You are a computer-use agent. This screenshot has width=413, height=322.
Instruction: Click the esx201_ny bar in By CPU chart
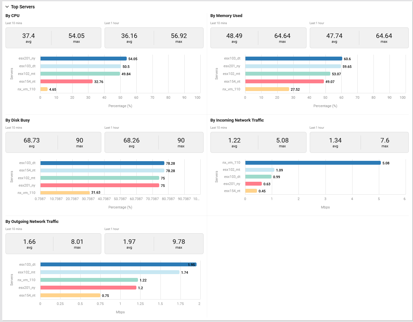(x=83, y=59)
